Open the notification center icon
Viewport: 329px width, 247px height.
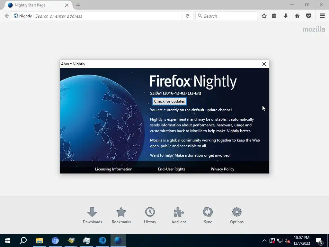click(319, 241)
